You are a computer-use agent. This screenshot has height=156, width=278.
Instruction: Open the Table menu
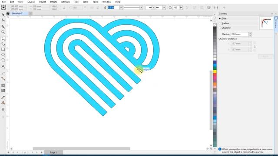86,2
